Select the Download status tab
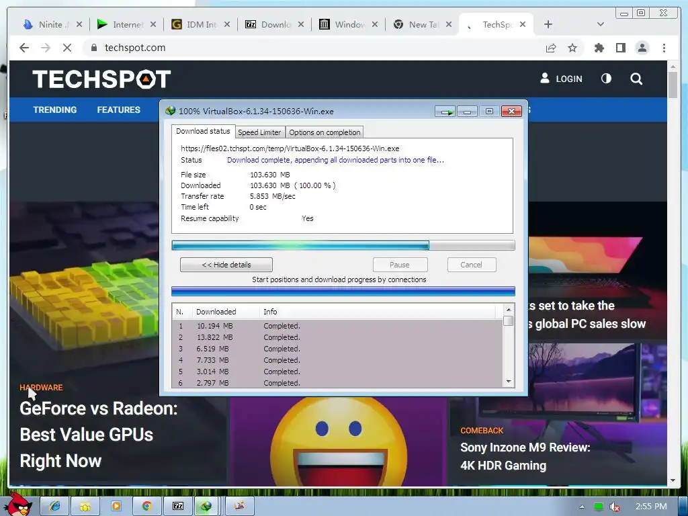The image size is (688, 516). [x=203, y=131]
